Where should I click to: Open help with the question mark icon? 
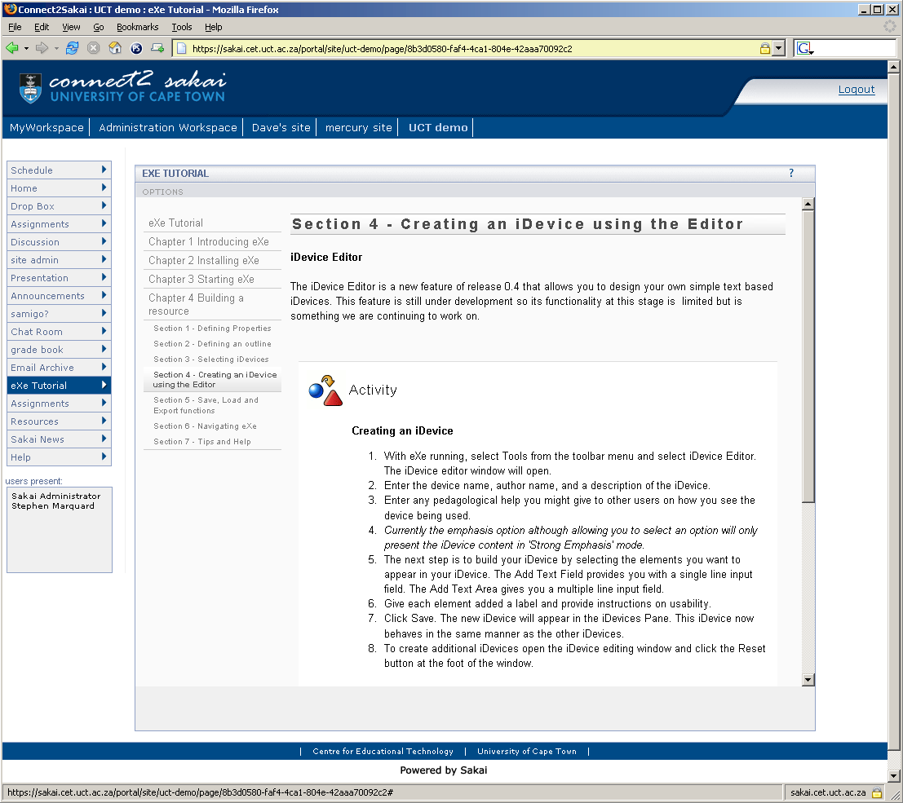pyautogui.click(x=791, y=173)
